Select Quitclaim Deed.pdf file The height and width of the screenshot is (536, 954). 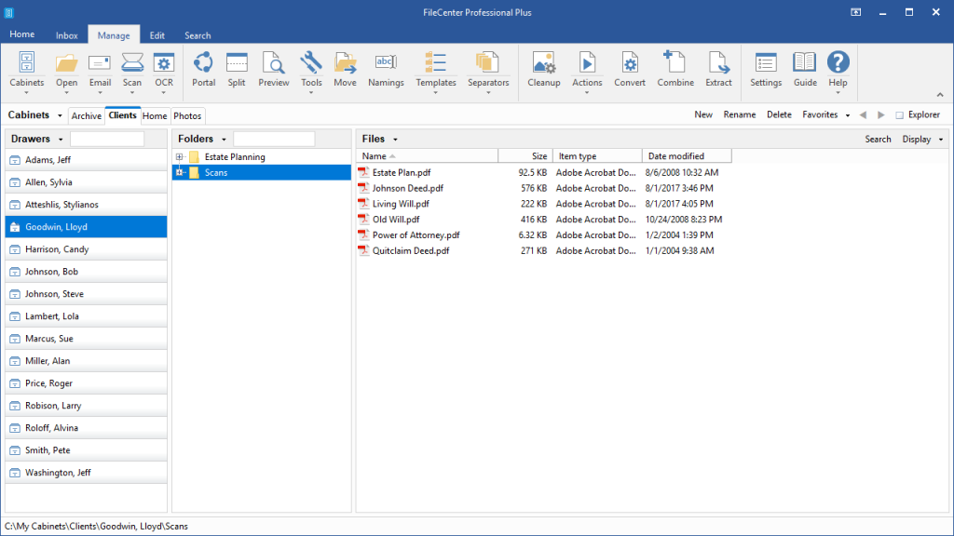point(411,251)
